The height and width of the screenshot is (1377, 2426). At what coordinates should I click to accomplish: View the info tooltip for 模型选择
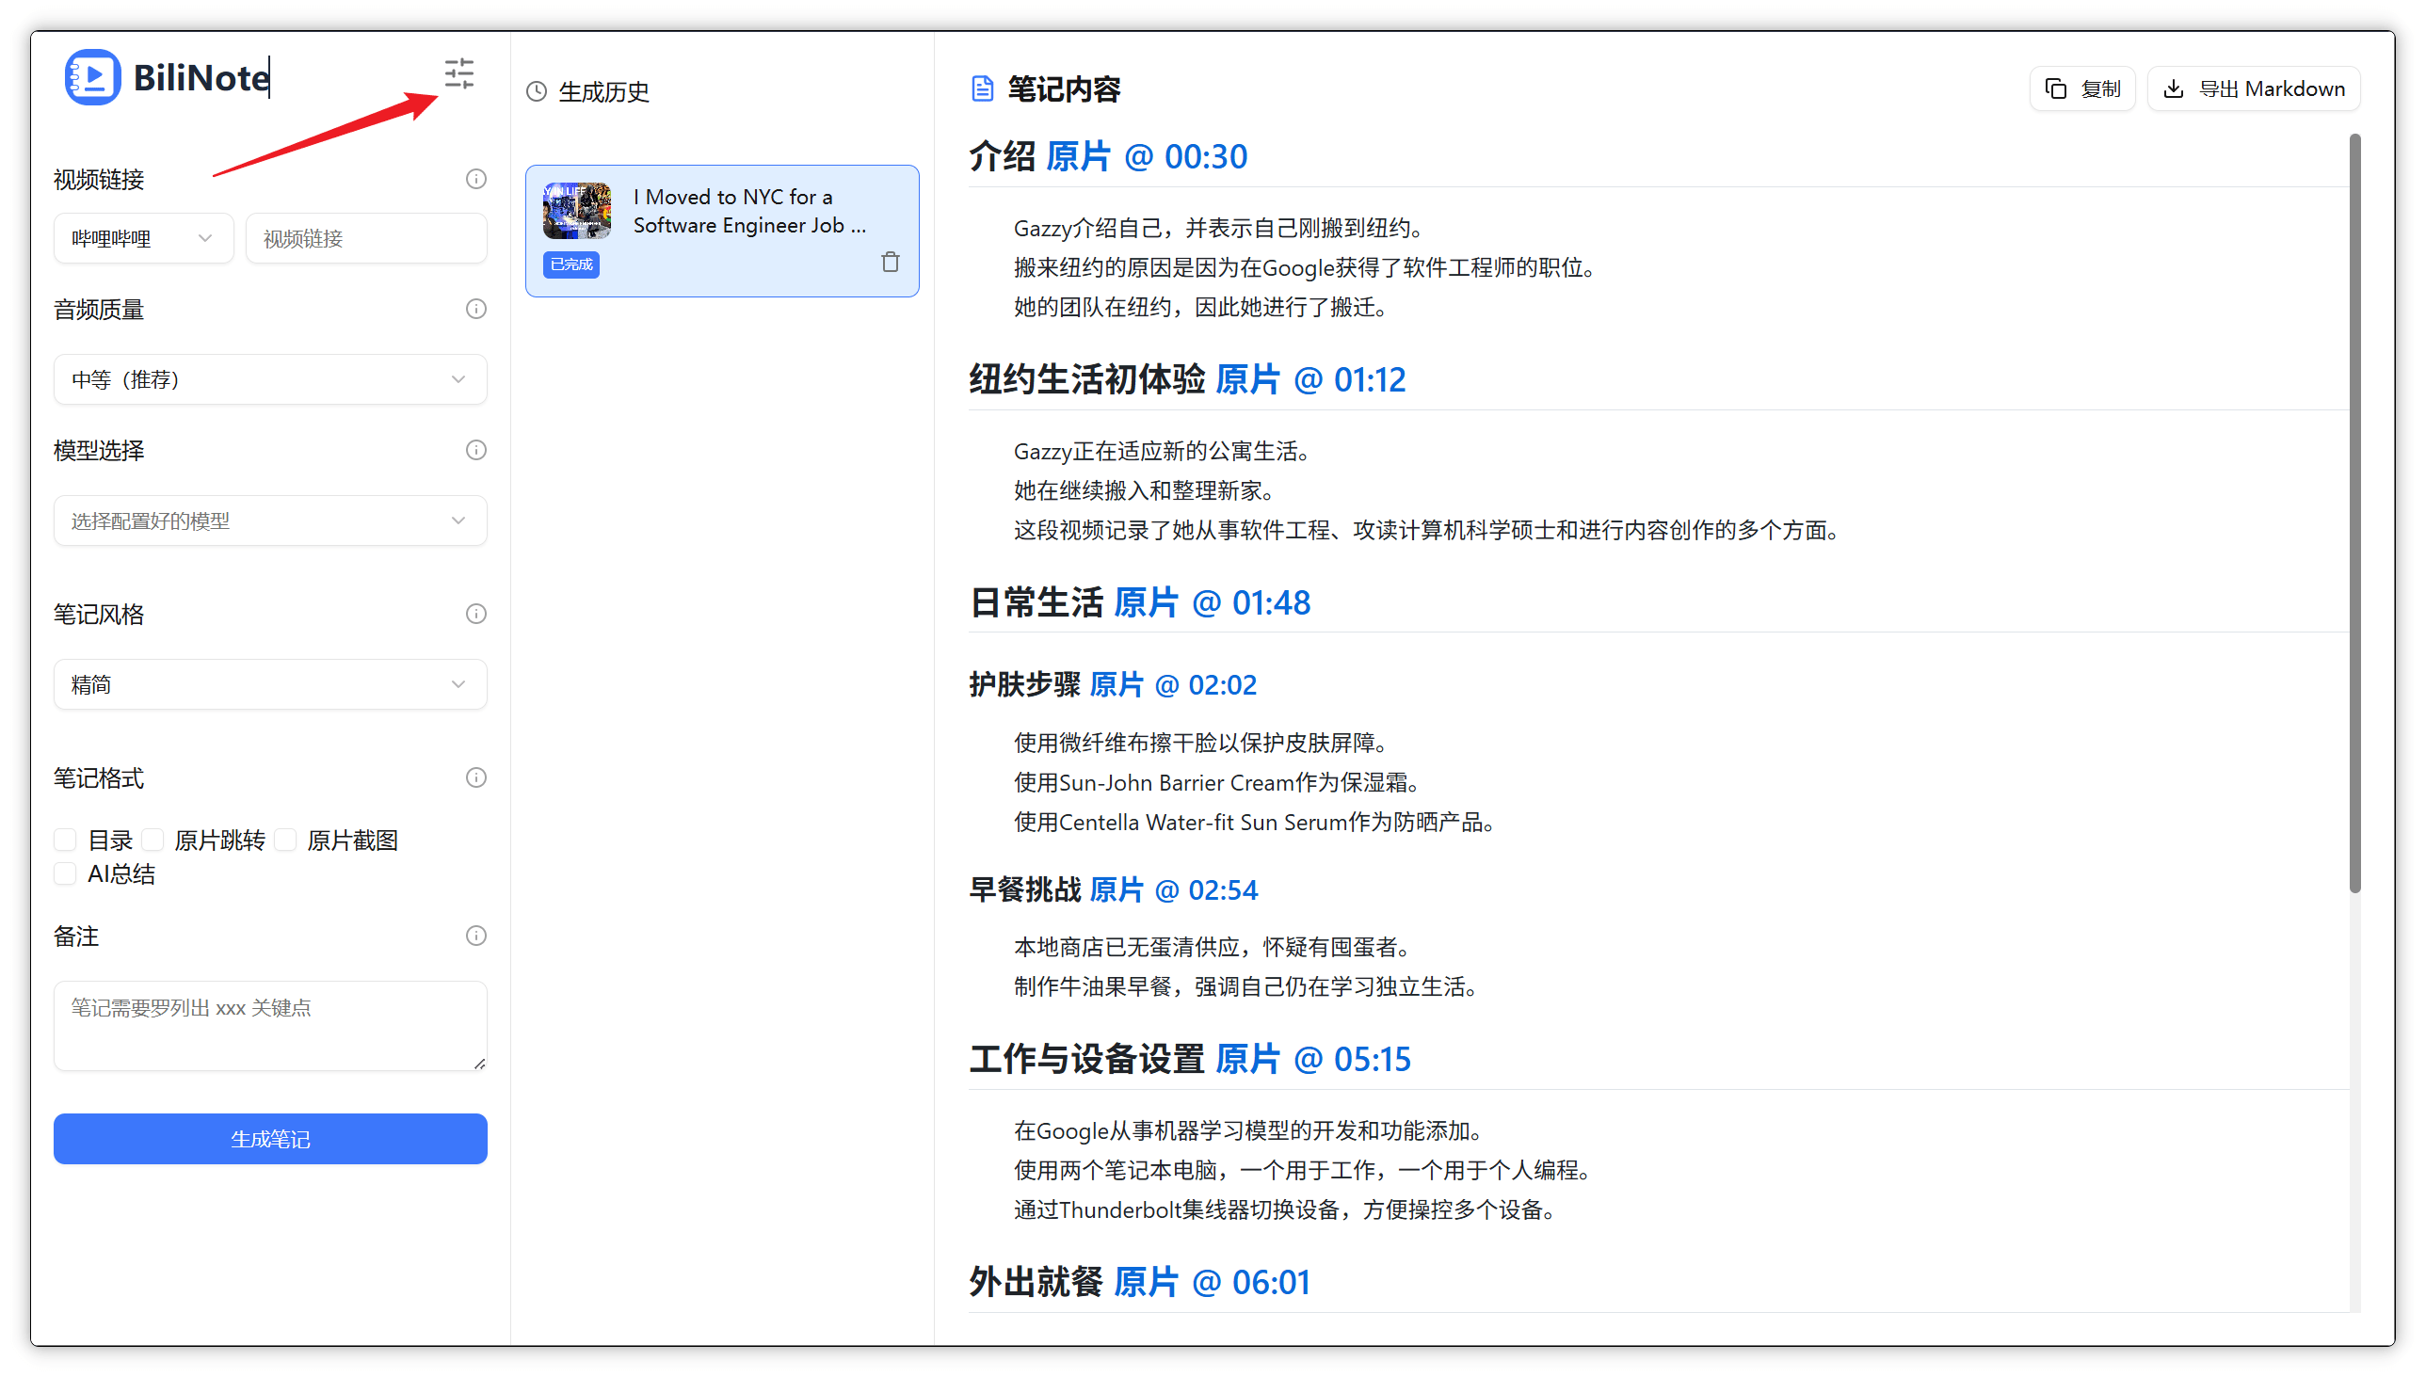coord(475,450)
